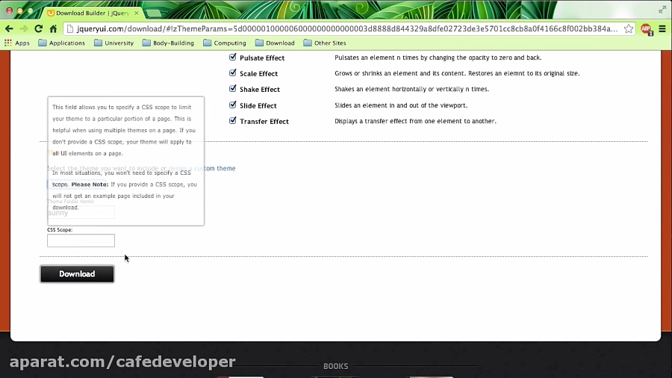Open a new browser tab
The image size is (672, 378).
pyautogui.click(x=154, y=13)
